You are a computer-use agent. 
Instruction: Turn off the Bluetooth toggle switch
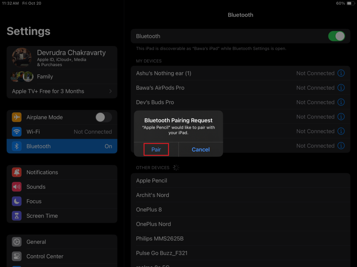point(336,36)
